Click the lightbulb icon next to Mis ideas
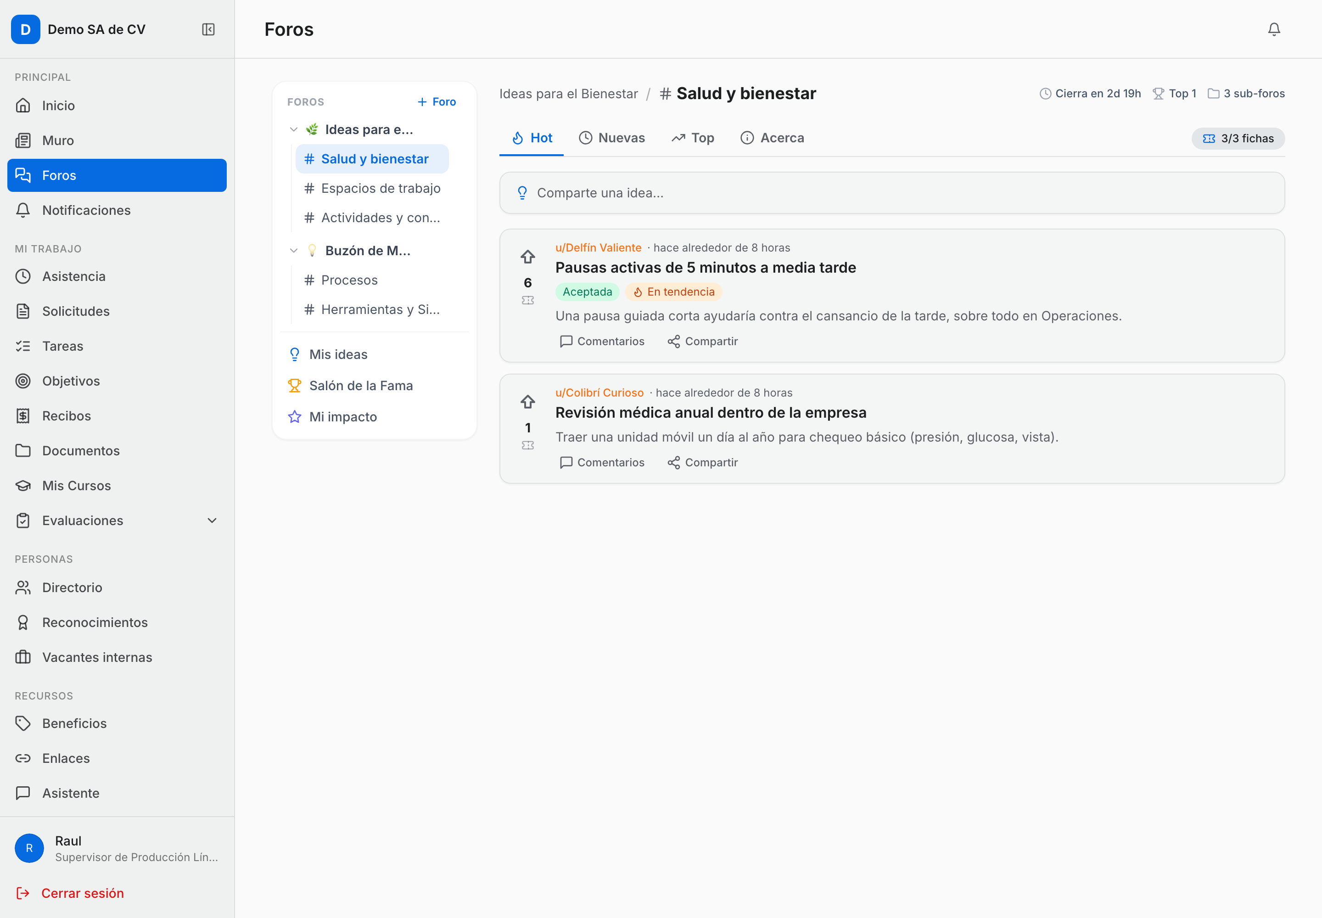This screenshot has height=918, width=1322. [x=295, y=354]
